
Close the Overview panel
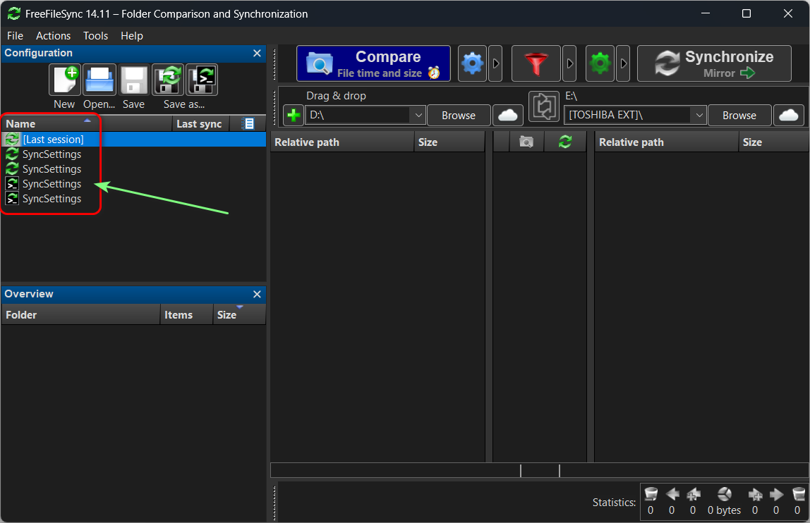coord(257,295)
